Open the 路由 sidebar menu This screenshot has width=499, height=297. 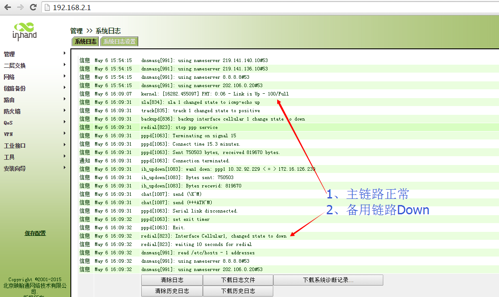[10, 100]
